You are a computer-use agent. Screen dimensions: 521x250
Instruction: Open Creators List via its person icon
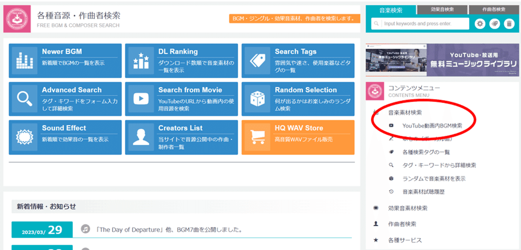(x=141, y=137)
